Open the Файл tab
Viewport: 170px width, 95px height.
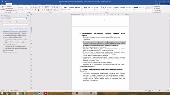pos(2,4)
